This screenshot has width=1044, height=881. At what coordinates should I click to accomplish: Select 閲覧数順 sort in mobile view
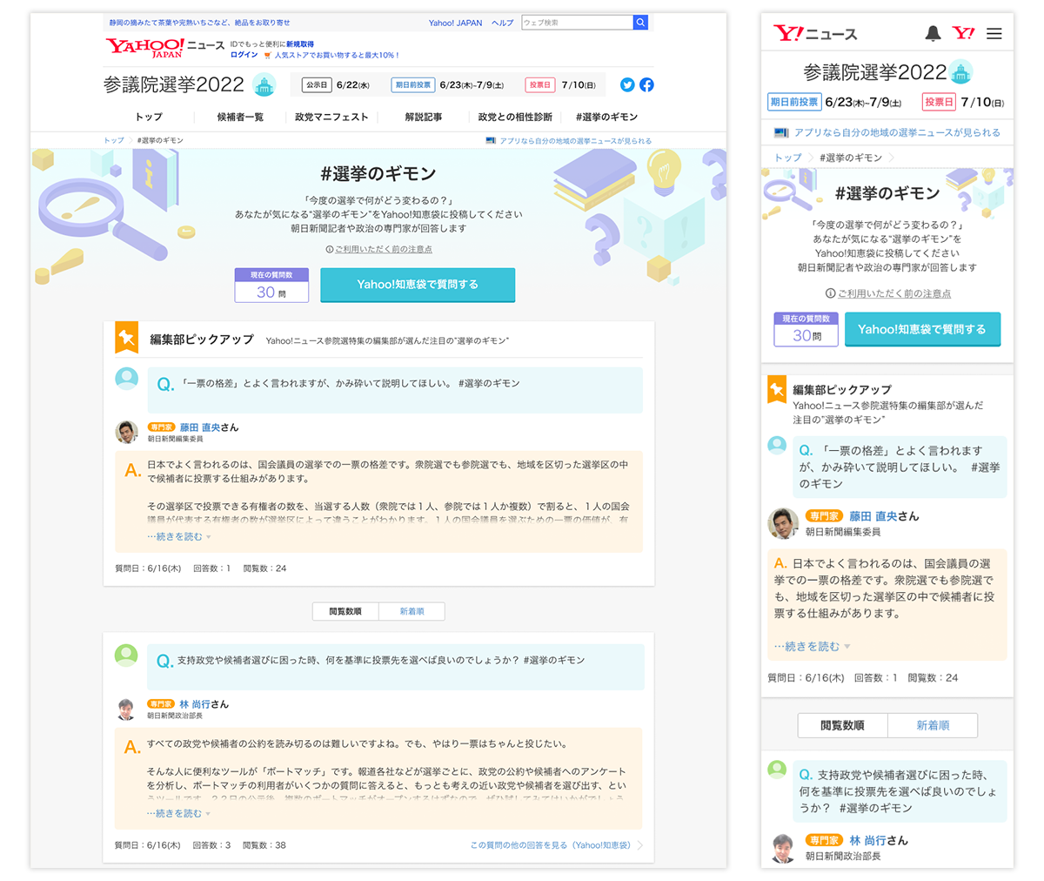pyautogui.click(x=842, y=725)
